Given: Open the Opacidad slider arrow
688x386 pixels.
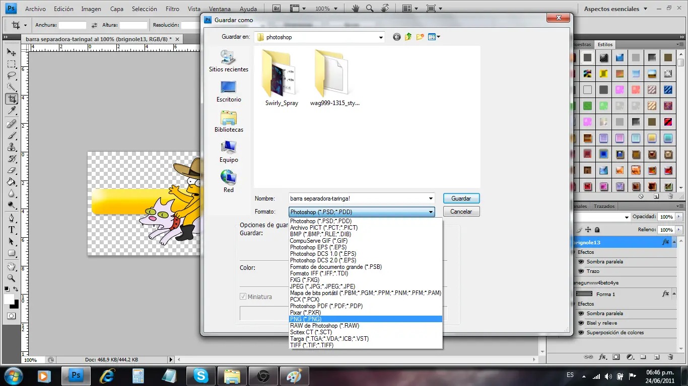Looking at the screenshot, I should (x=679, y=217).
